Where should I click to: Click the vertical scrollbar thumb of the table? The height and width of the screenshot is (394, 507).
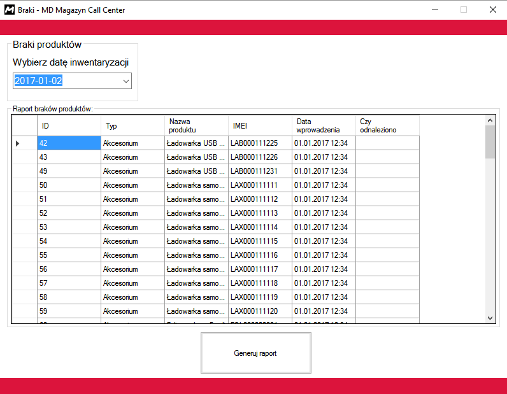tap(490, 142)
